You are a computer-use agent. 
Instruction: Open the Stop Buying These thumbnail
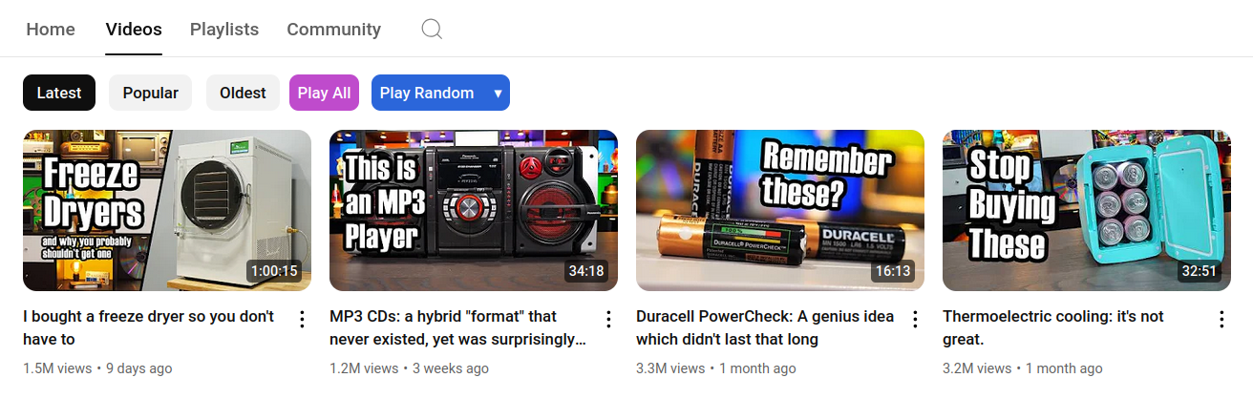coord(1087,210)
